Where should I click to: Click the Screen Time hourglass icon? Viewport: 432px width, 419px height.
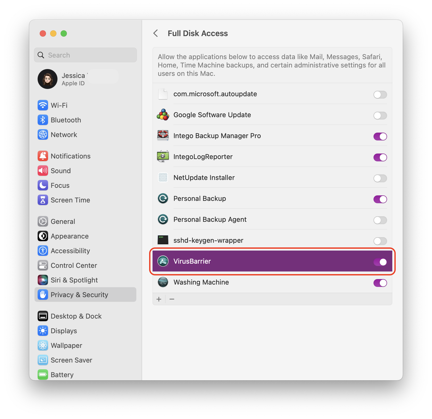coord(43,200)
